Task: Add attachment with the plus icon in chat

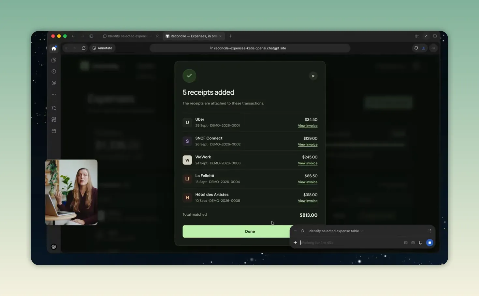Action: pos(295,243)
